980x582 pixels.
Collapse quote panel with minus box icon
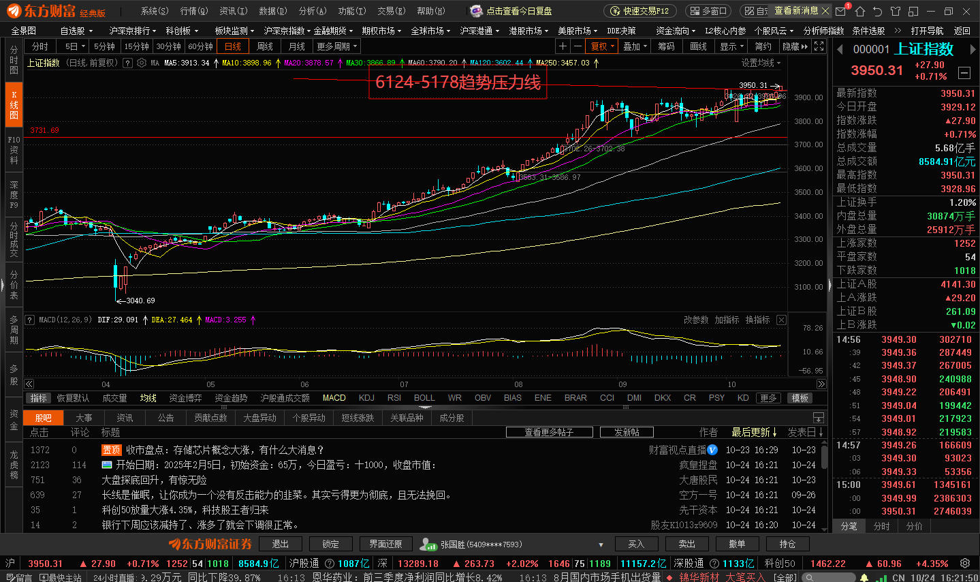point(964,72)
